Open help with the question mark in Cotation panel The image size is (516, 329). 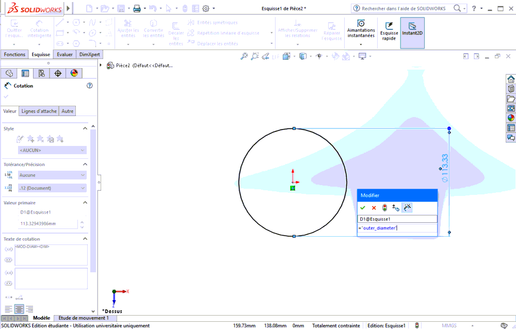[89, 86]
